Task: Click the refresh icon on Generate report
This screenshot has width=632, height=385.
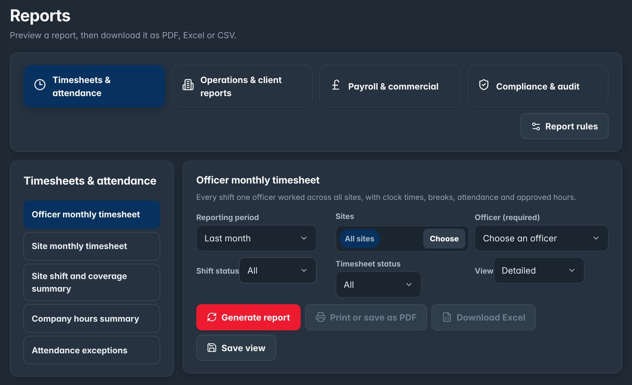Action: (x=212, y=317)
